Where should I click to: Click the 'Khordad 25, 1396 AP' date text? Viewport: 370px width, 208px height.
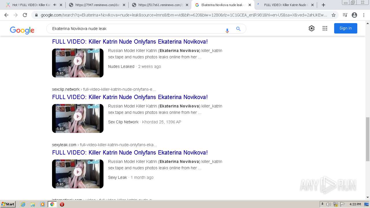pyautogui.click(x=162, y=122)
